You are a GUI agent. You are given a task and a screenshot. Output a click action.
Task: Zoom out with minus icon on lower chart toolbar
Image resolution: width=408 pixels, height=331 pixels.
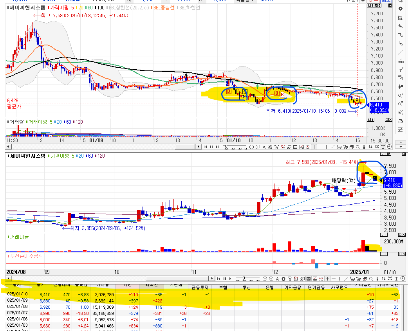click(265, 279)
